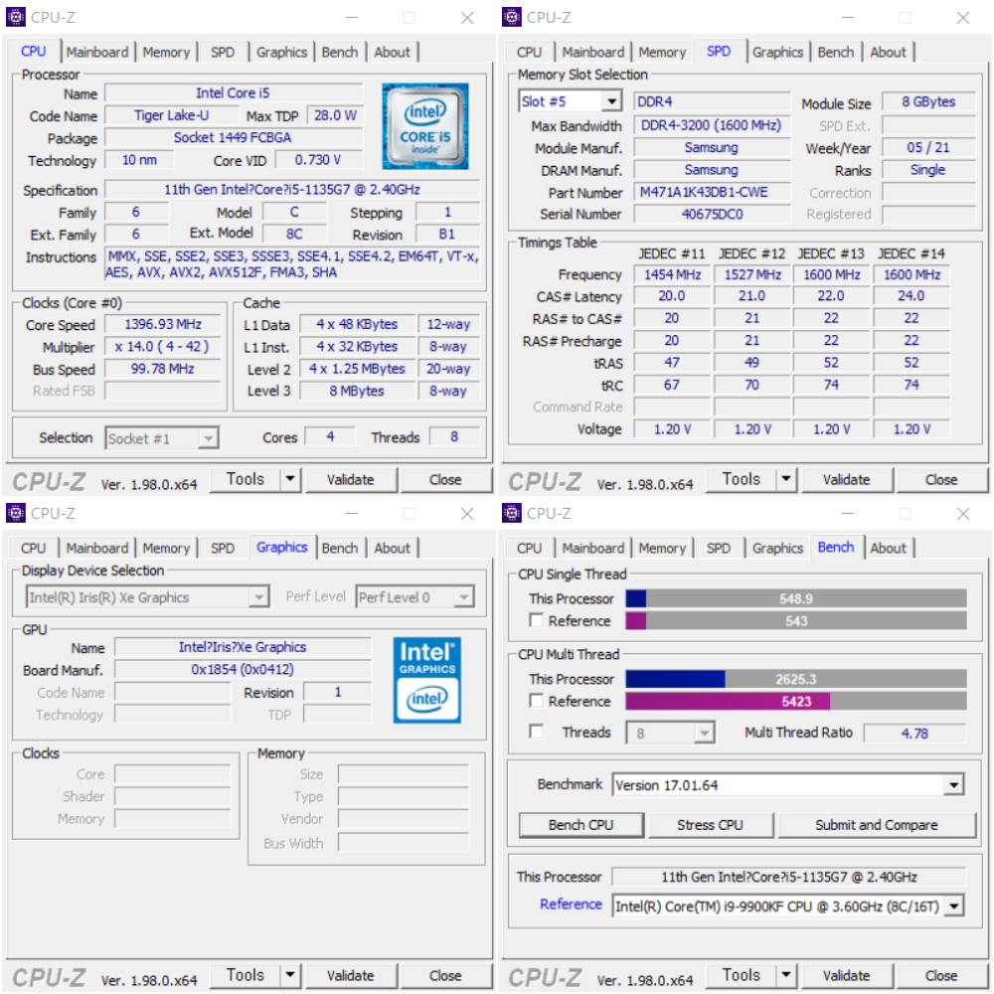Click the Multiplier value x 14.0 (4 - 42)
This screenshot has width=994, height=994.
pyautogui.click(x=163, y=346)
